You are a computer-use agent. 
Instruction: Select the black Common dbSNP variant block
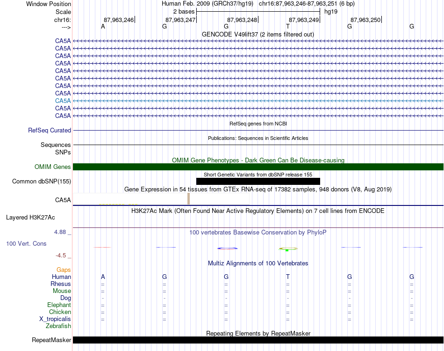point(258,181)
